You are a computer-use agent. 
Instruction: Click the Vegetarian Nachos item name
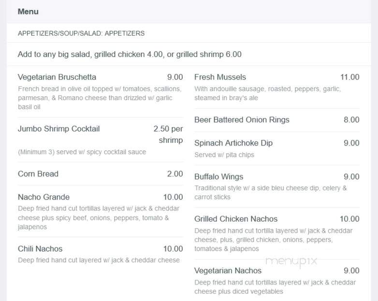point(228,271)
